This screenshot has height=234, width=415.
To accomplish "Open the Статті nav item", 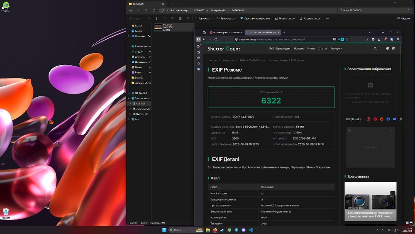I will coord(322,49).
